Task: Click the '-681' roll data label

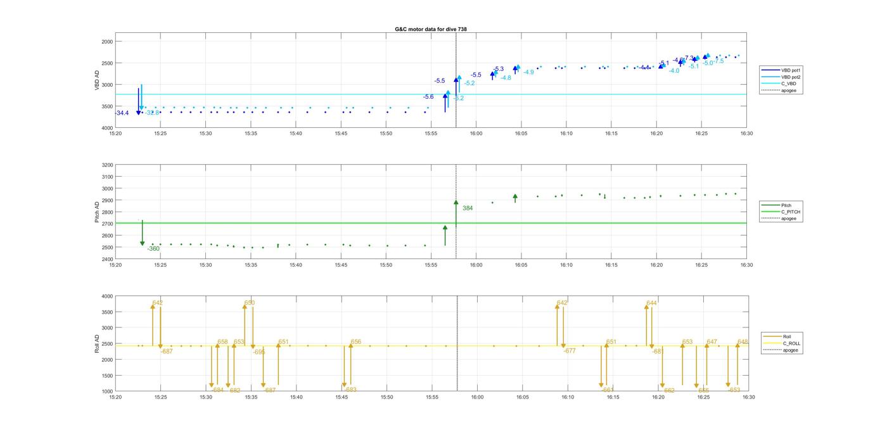Action: 658,351
